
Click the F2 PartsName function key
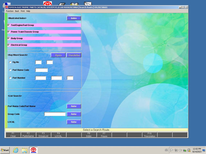(28, 135)
